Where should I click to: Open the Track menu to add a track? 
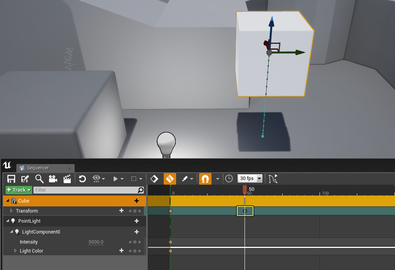18,190
